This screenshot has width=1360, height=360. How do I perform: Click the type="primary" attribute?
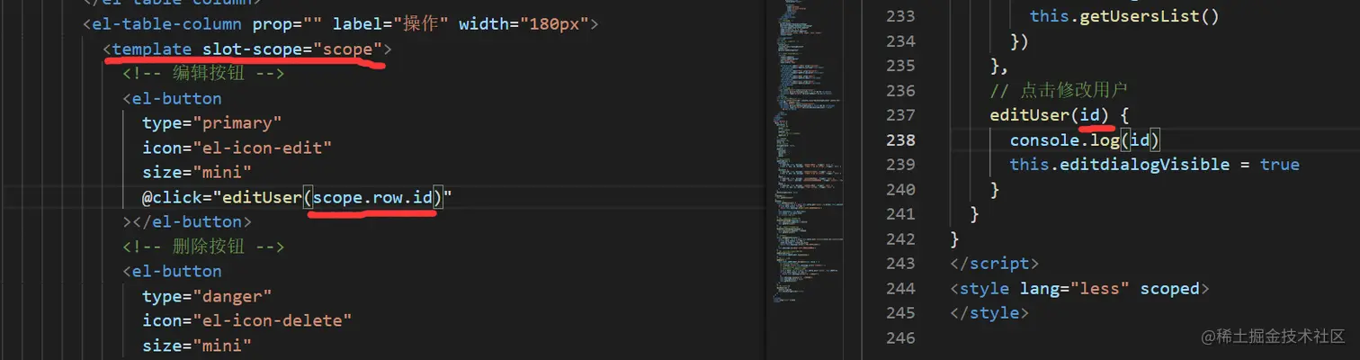tap(212, 122)
